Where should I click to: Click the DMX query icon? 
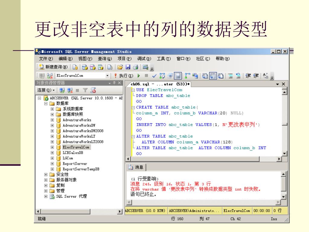click(x=93, y=67)
